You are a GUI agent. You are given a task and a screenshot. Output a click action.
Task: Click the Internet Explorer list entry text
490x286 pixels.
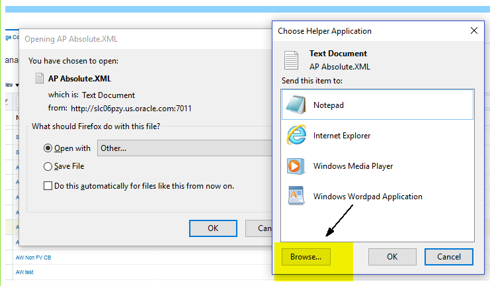pos(342,136)
